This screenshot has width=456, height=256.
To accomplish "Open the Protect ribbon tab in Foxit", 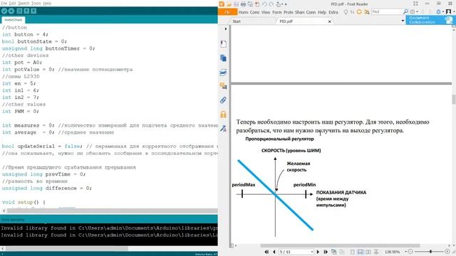I will 288,12.
